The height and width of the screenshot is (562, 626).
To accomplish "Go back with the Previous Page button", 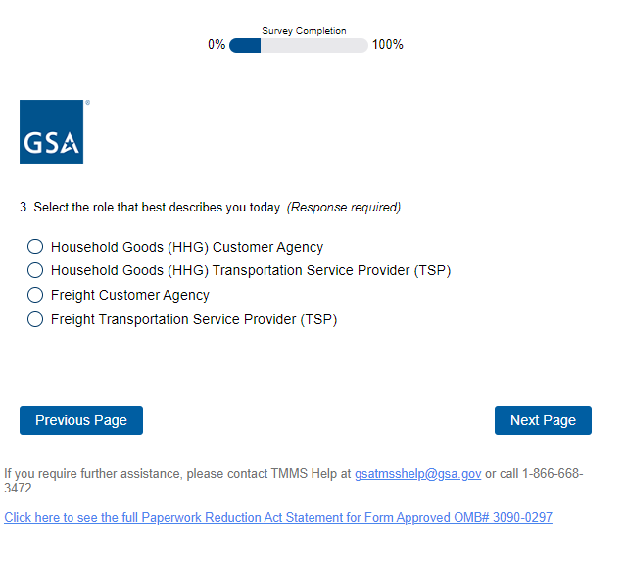I will click(x=81, y=420).
